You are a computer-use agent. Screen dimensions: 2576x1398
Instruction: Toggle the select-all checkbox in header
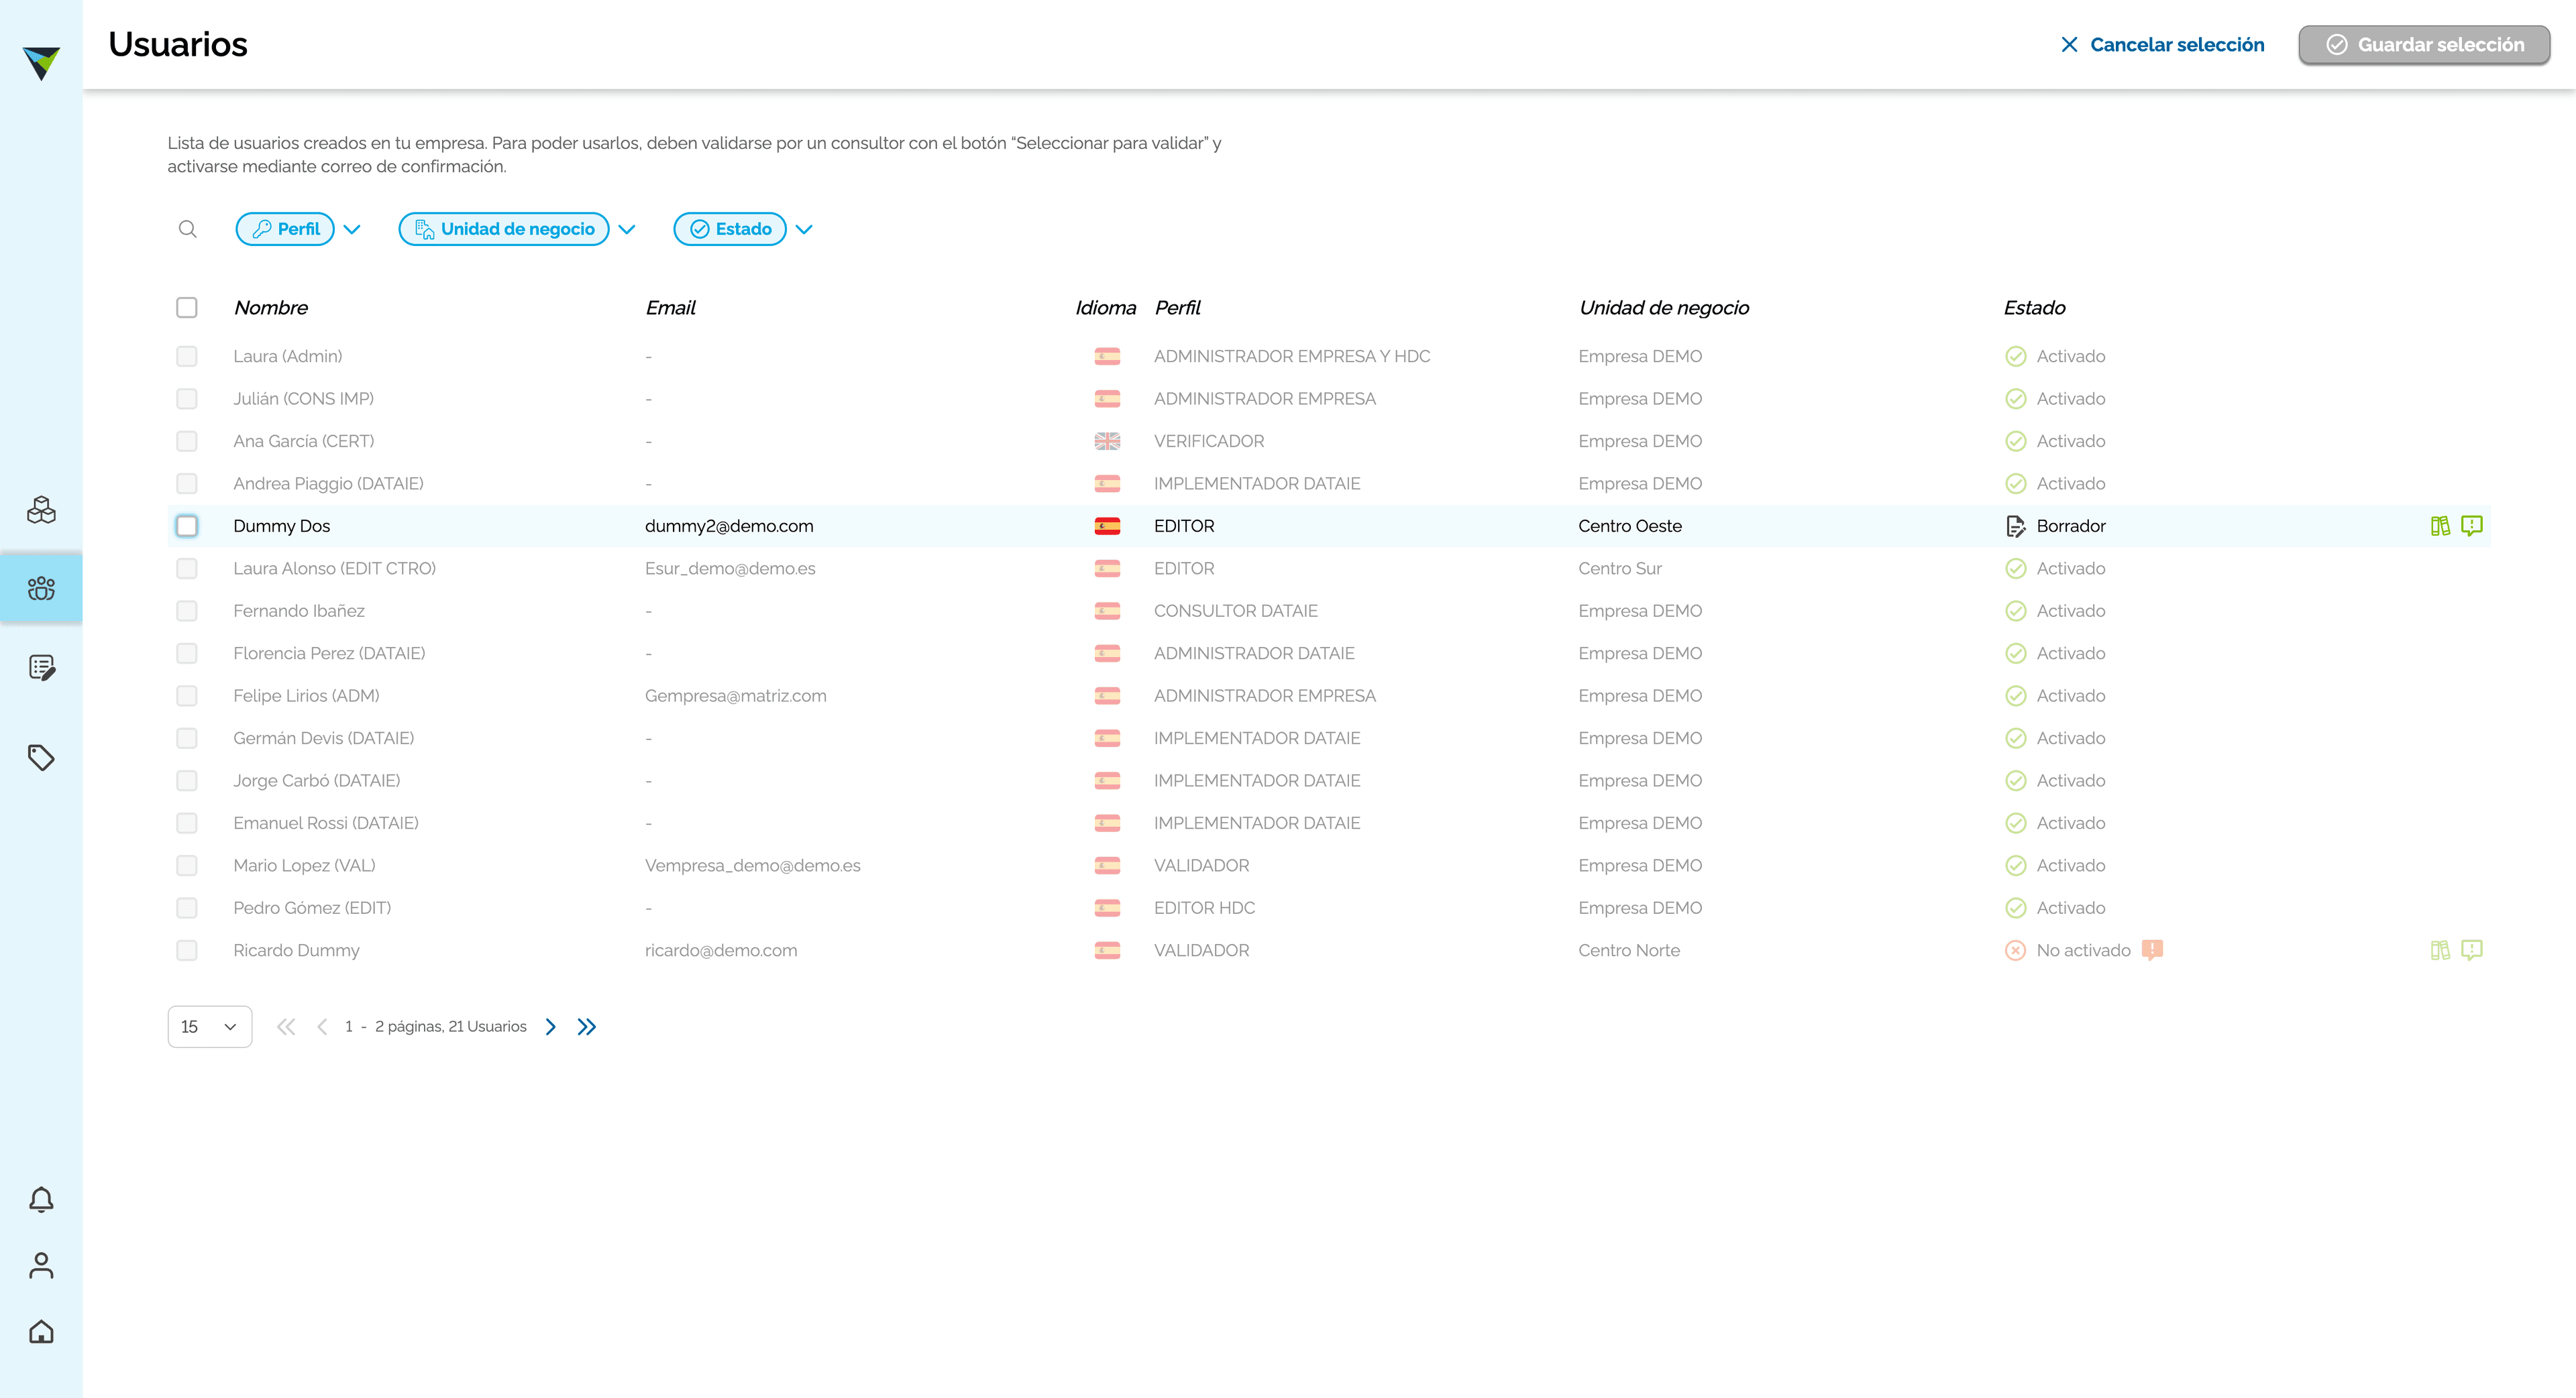pos(187,308)
